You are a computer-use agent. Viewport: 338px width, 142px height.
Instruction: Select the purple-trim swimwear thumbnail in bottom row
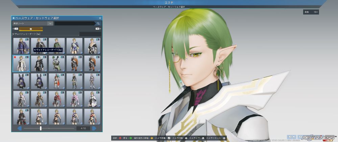(x=74, y=117)
